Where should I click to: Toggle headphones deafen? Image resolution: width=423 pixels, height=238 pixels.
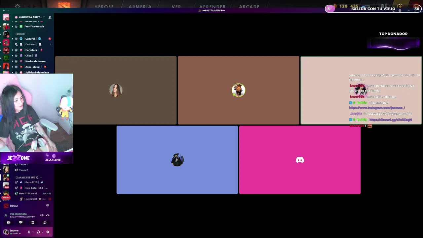pyautogui.click(x=38, y=232)
